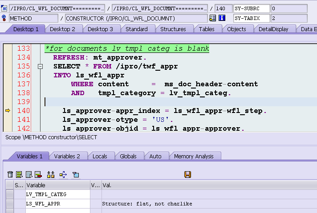317x213 pixels.
Task: Click the blue info icon
Action: pyautogui.click(x=222, y=18)
